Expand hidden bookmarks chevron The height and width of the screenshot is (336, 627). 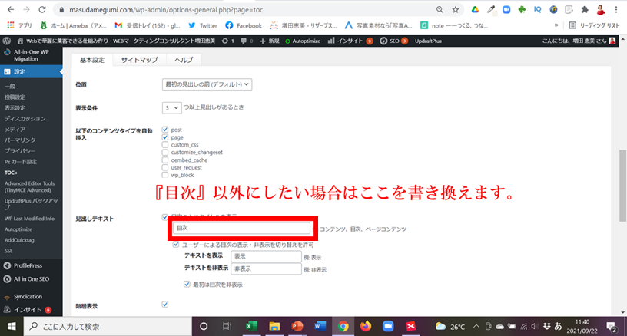coord(556,25)
